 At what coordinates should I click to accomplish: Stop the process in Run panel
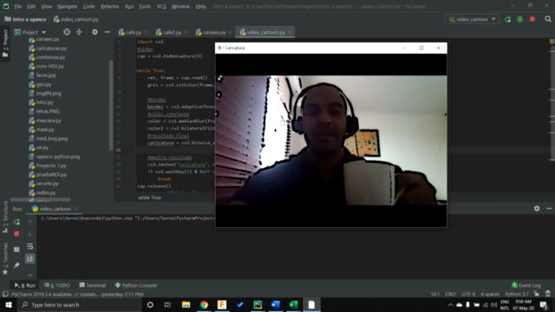pos(16,234)
